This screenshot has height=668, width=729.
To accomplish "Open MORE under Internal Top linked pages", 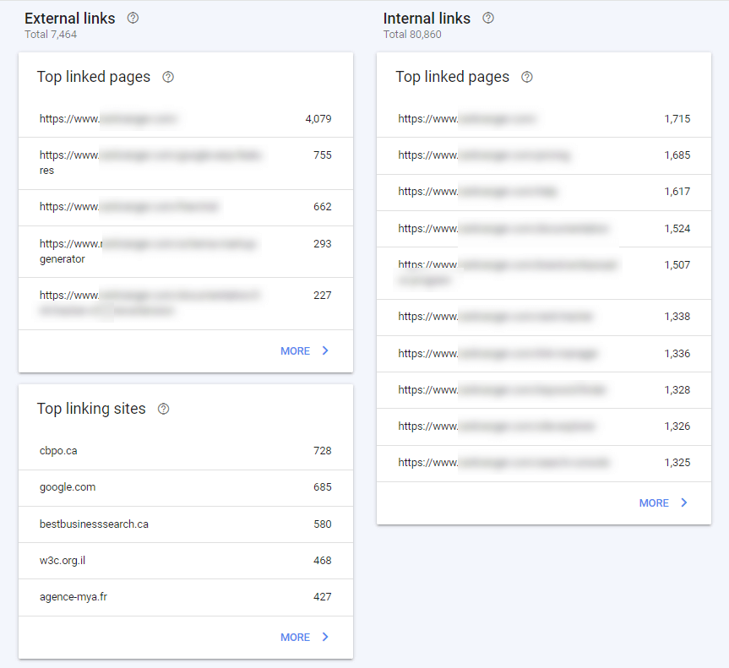I will coord(652,502).
